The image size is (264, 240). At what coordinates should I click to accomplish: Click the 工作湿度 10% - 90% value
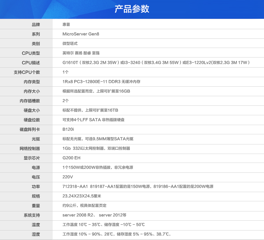pos(116,234)
